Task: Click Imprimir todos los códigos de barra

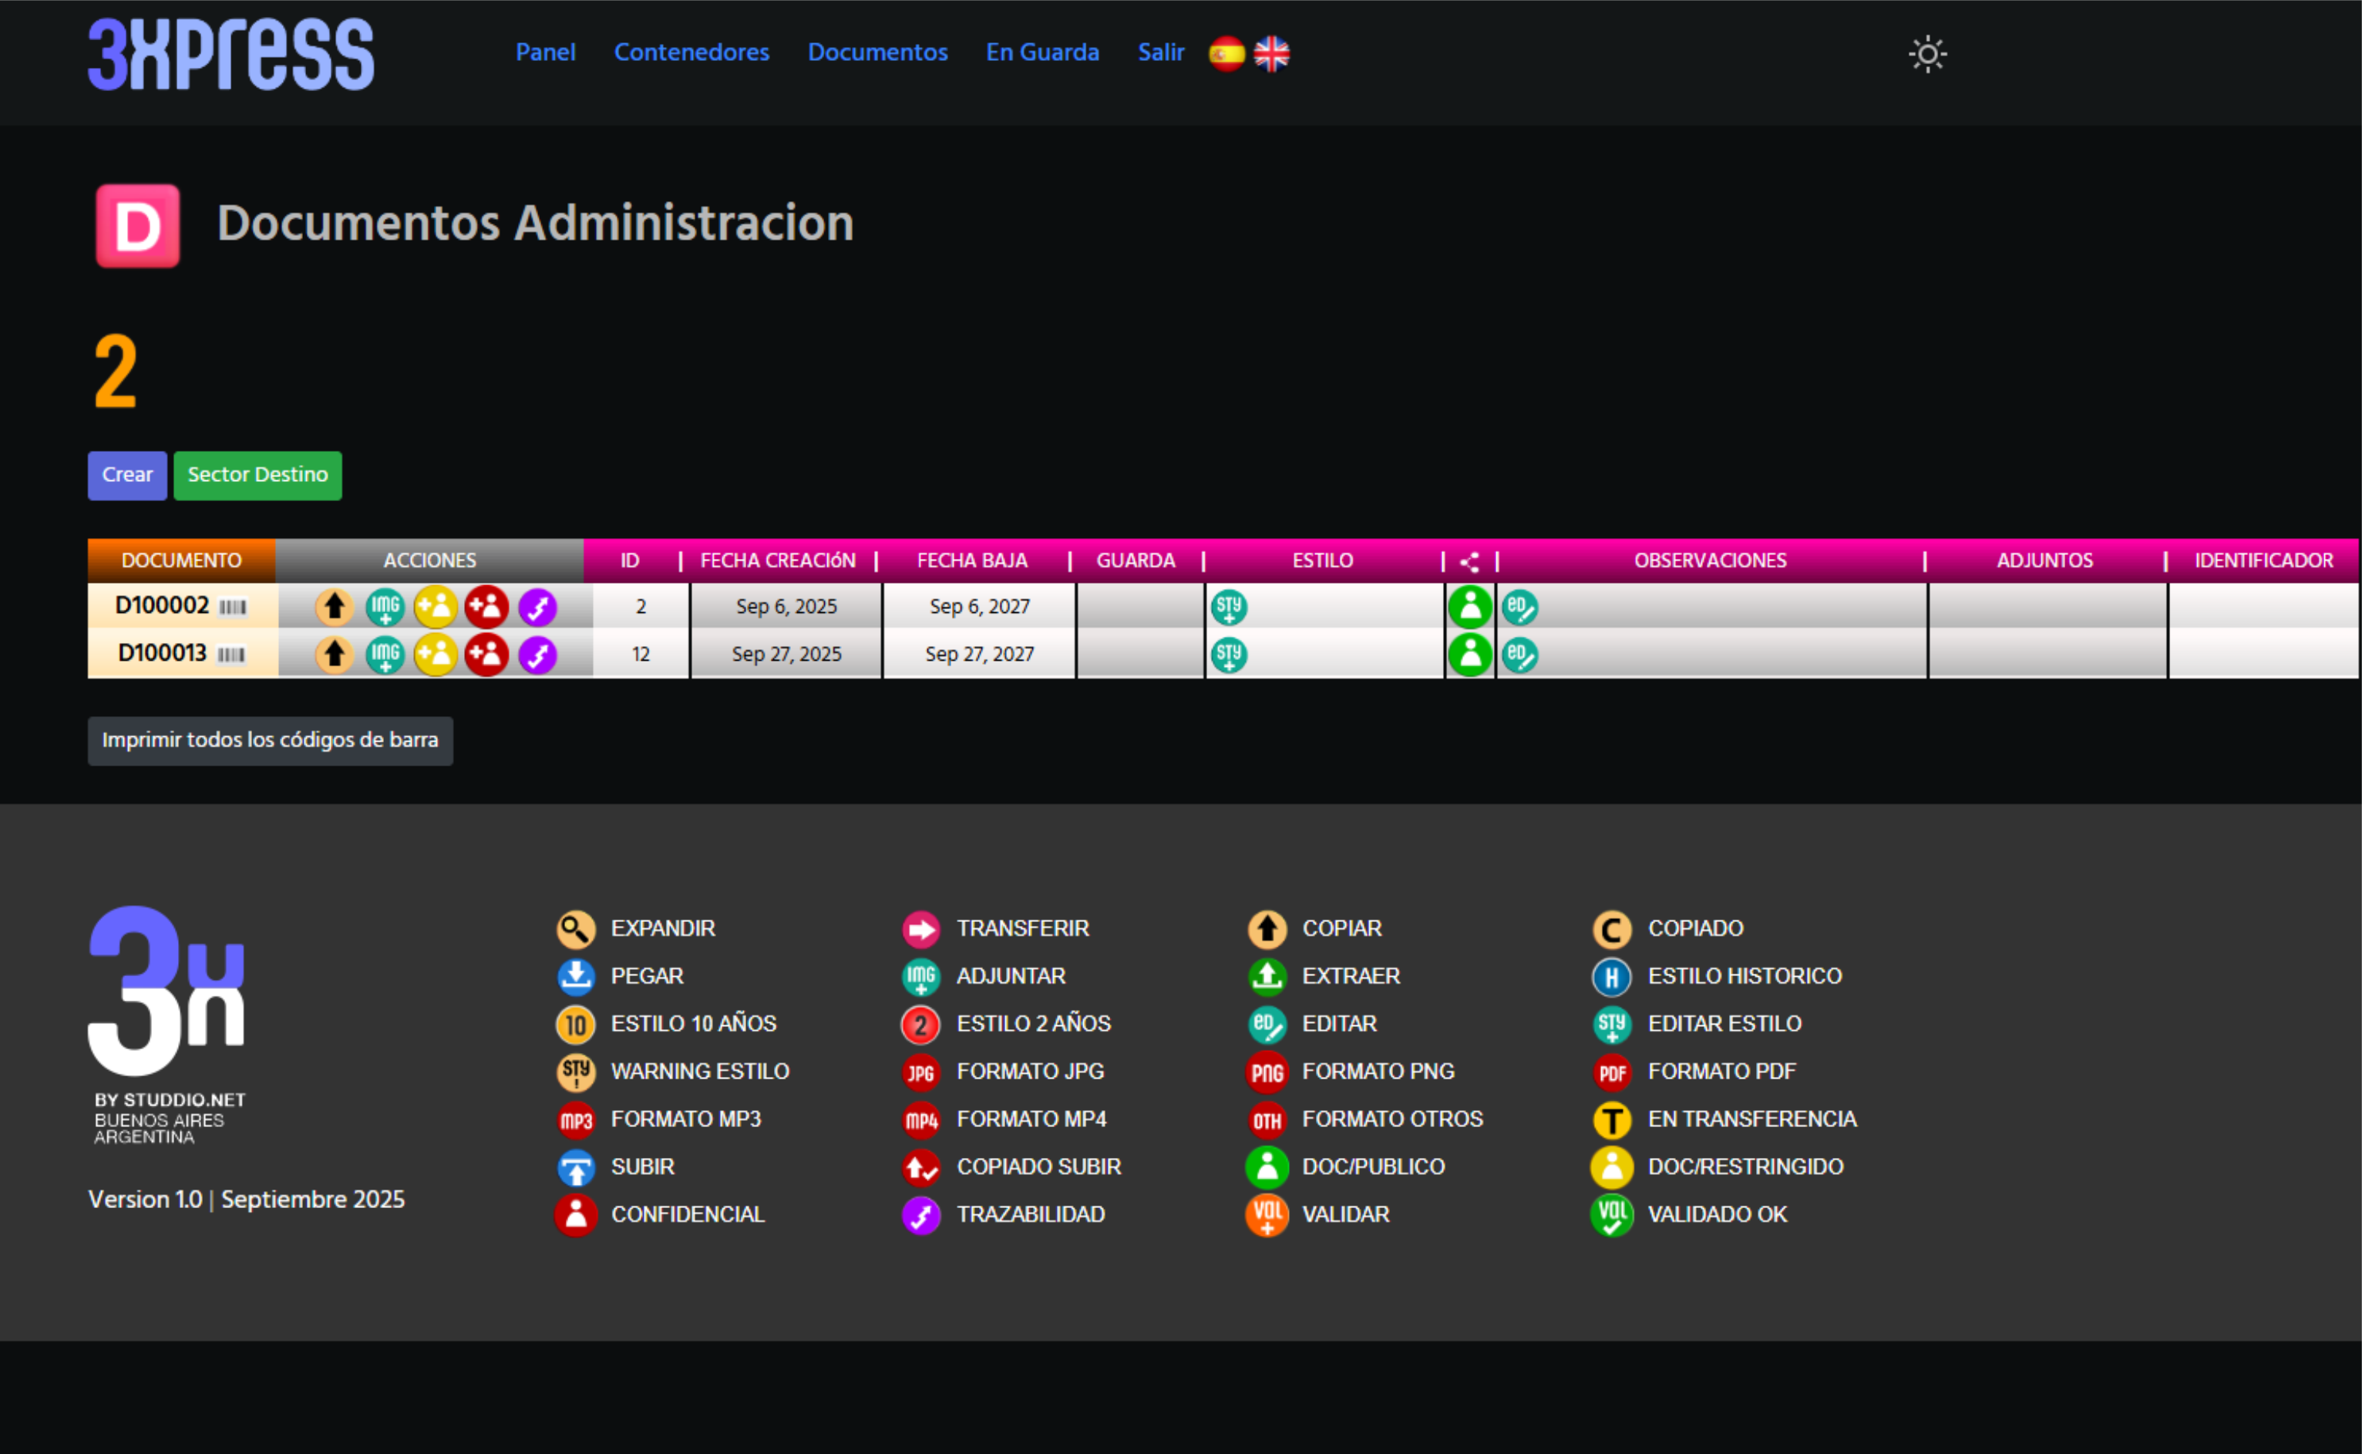Action: pos(270,740)
